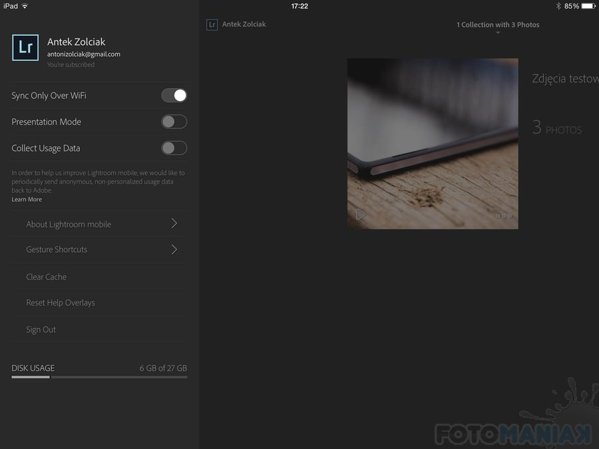
Task: Tap the Disk Usage progress bar
Action: [x=99, y=377]
